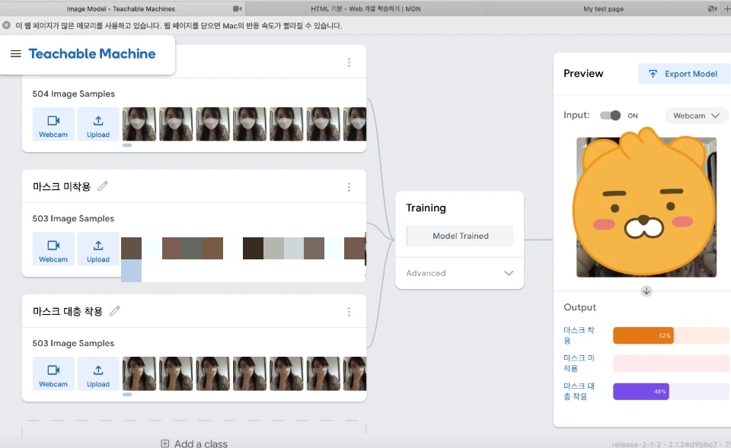Click the Training heading

coord(426,208)
